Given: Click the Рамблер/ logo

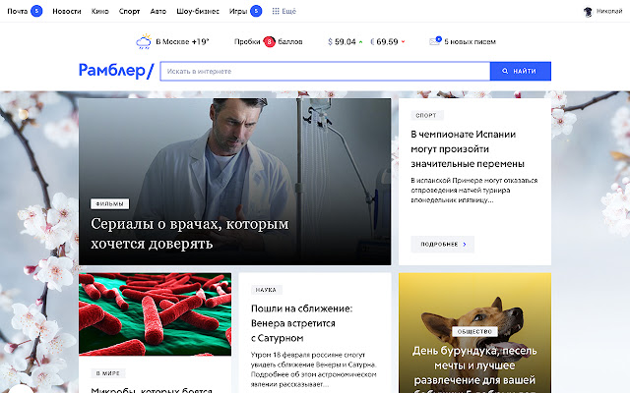Looking at the screenshot, I should pos(116,71).
